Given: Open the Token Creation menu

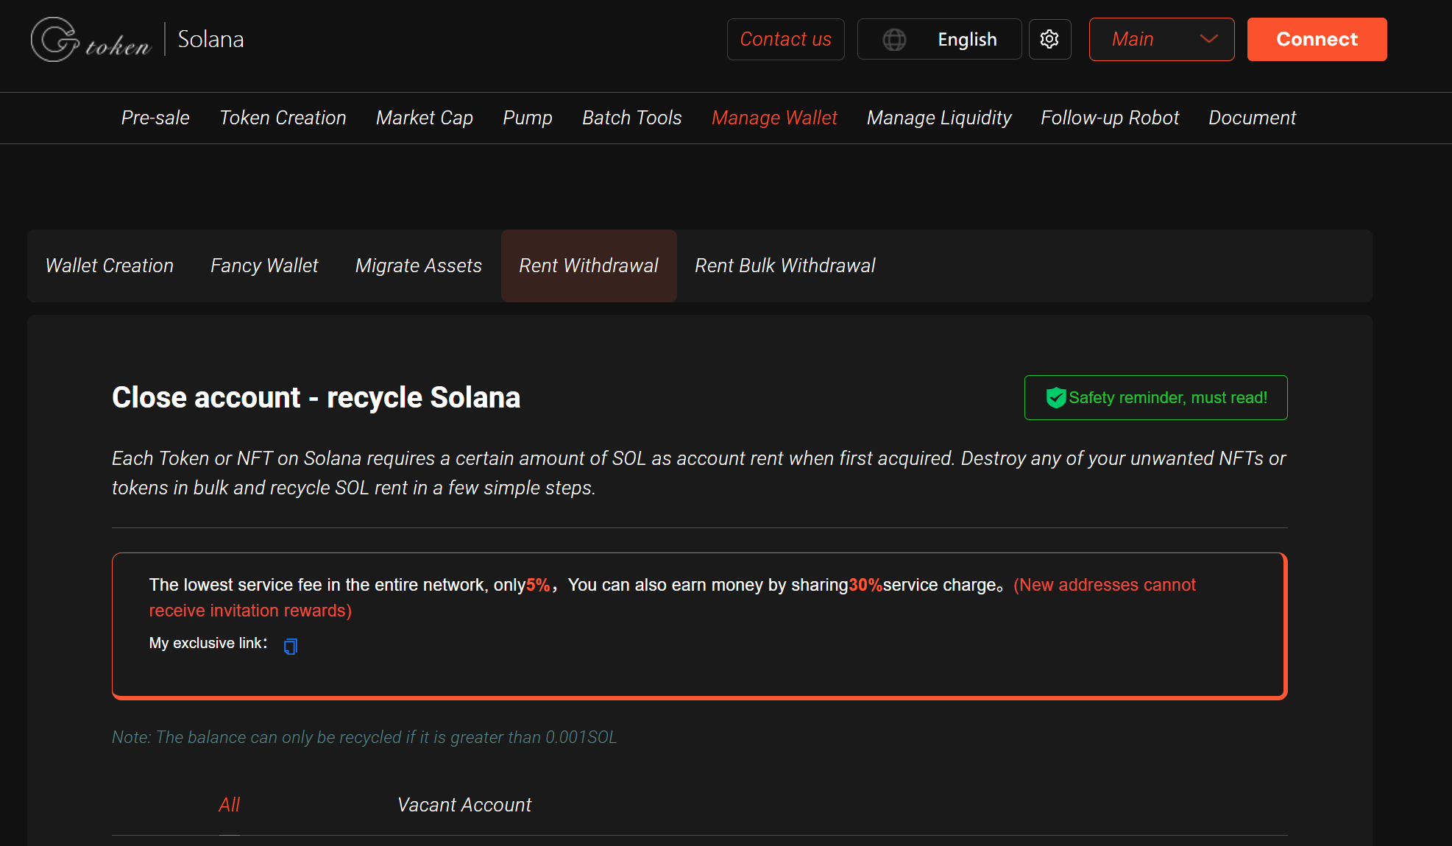Looking at the screenshot, I should 283,118.
